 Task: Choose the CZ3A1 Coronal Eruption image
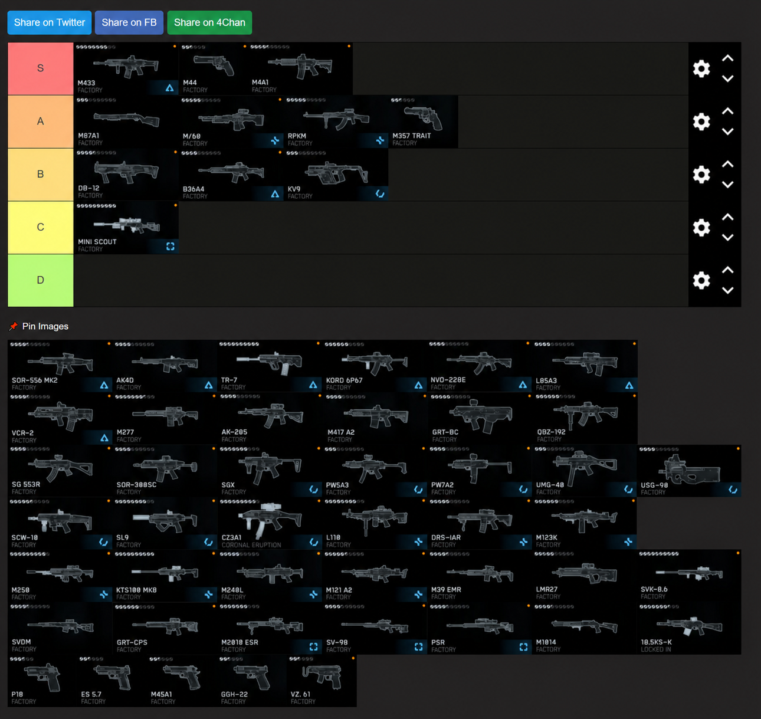(x=270, y=523)
